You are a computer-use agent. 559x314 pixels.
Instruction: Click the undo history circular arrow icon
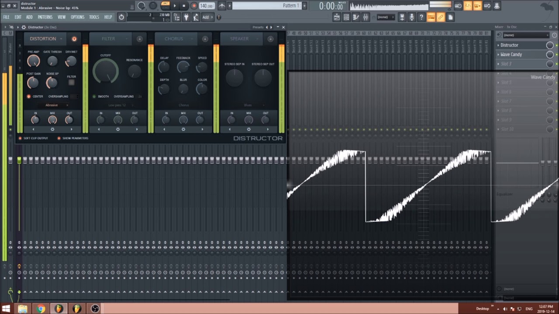point(121,17)
